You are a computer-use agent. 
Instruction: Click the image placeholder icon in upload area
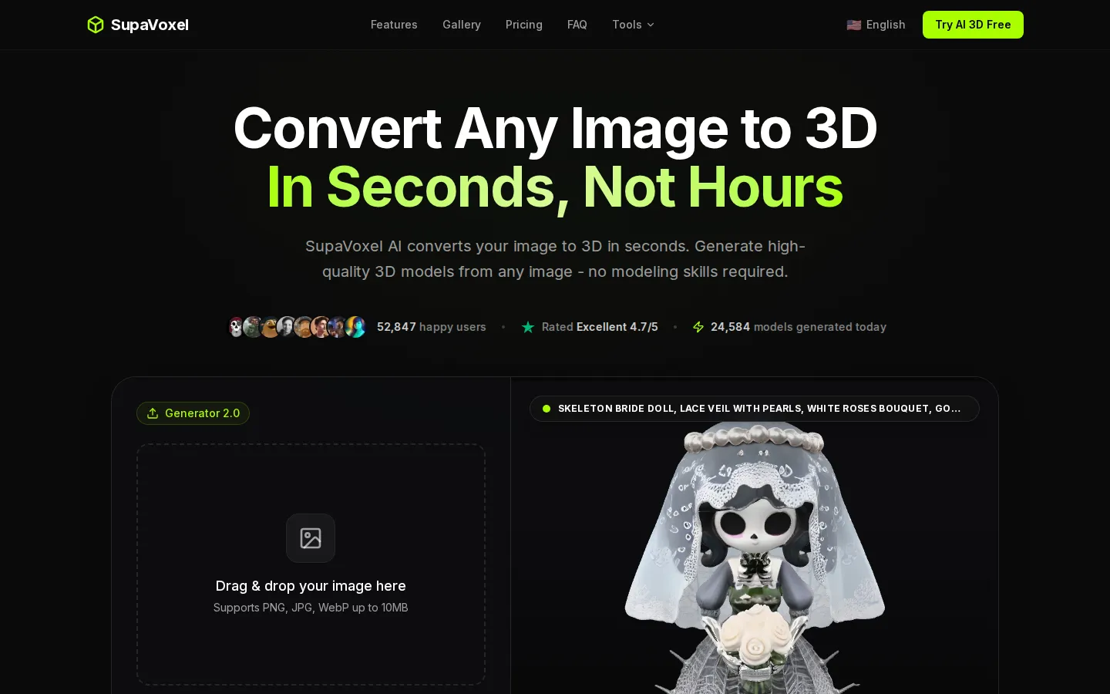(311, 538)
